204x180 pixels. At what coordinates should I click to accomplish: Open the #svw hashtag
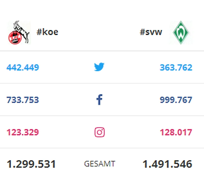(x=151, y=32)
